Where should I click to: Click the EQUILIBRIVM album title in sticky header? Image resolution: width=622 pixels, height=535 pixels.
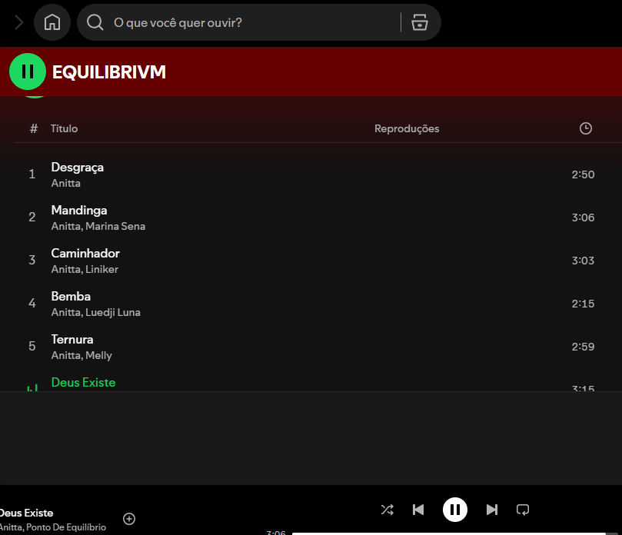pyautogui.click(x=109, y=72)
